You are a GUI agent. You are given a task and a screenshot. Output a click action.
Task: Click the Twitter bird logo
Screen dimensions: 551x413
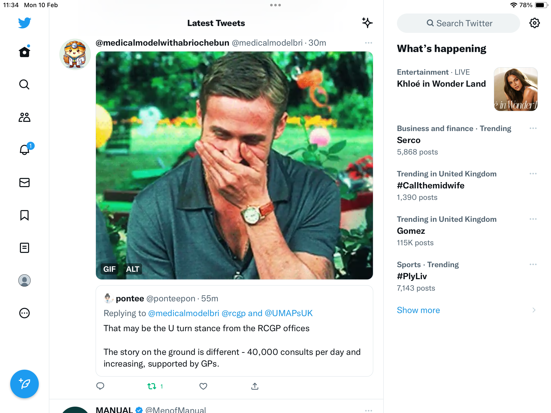pos(24,23)
